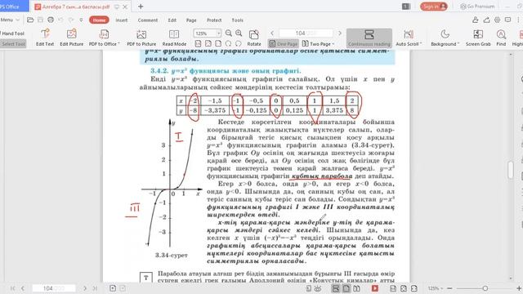
Task: Open the Two Page view dropdown
Action: pyautogui.click(x=318, y=43)
